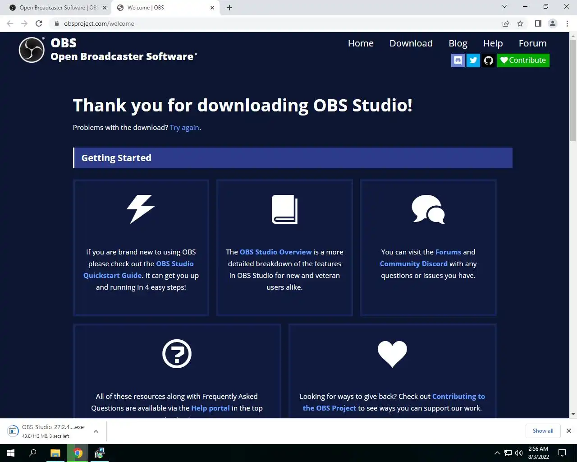Image resolution: width=577 pixels, height=462 pixels.
Task: Open the OBS Discord icon link
Action: [x=458, y=60]
